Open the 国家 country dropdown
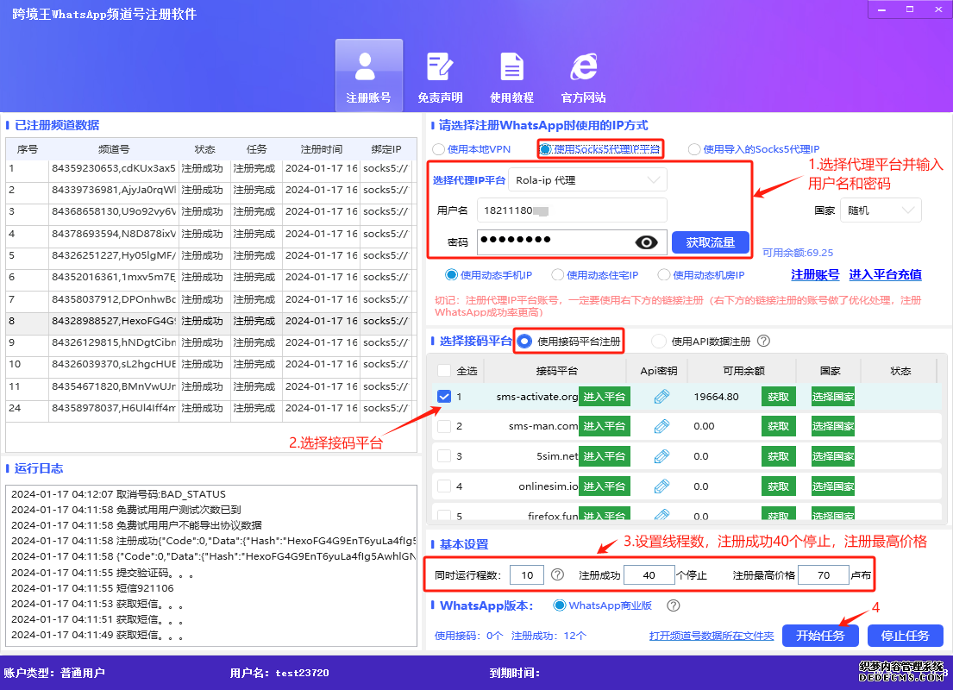Viewport: 953px width, 690px height. coord(880,210)
